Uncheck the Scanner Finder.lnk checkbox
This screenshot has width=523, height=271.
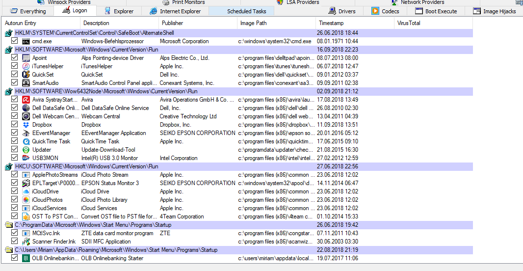(x=14, y=241)
